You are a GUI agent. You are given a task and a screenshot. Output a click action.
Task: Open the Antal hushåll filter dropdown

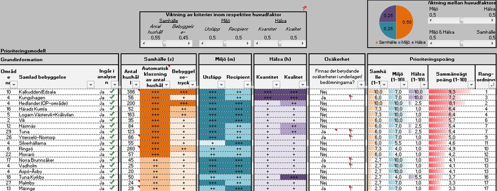136,84
